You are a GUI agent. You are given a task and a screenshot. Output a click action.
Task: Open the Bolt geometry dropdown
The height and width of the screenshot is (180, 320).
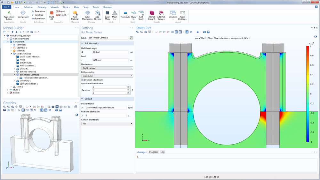coord(107,76)
